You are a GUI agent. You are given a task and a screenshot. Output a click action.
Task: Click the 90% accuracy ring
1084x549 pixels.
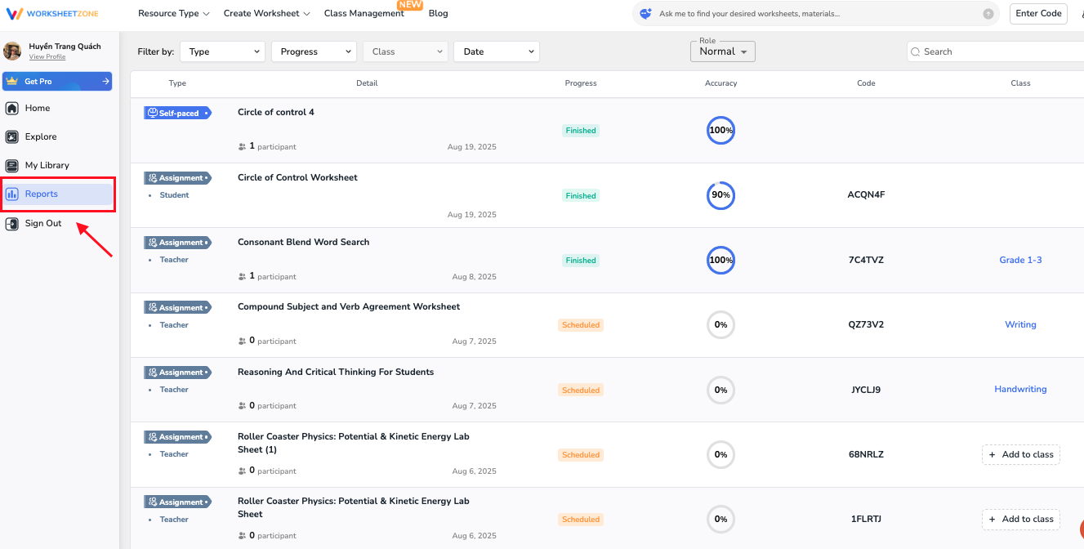720,195
